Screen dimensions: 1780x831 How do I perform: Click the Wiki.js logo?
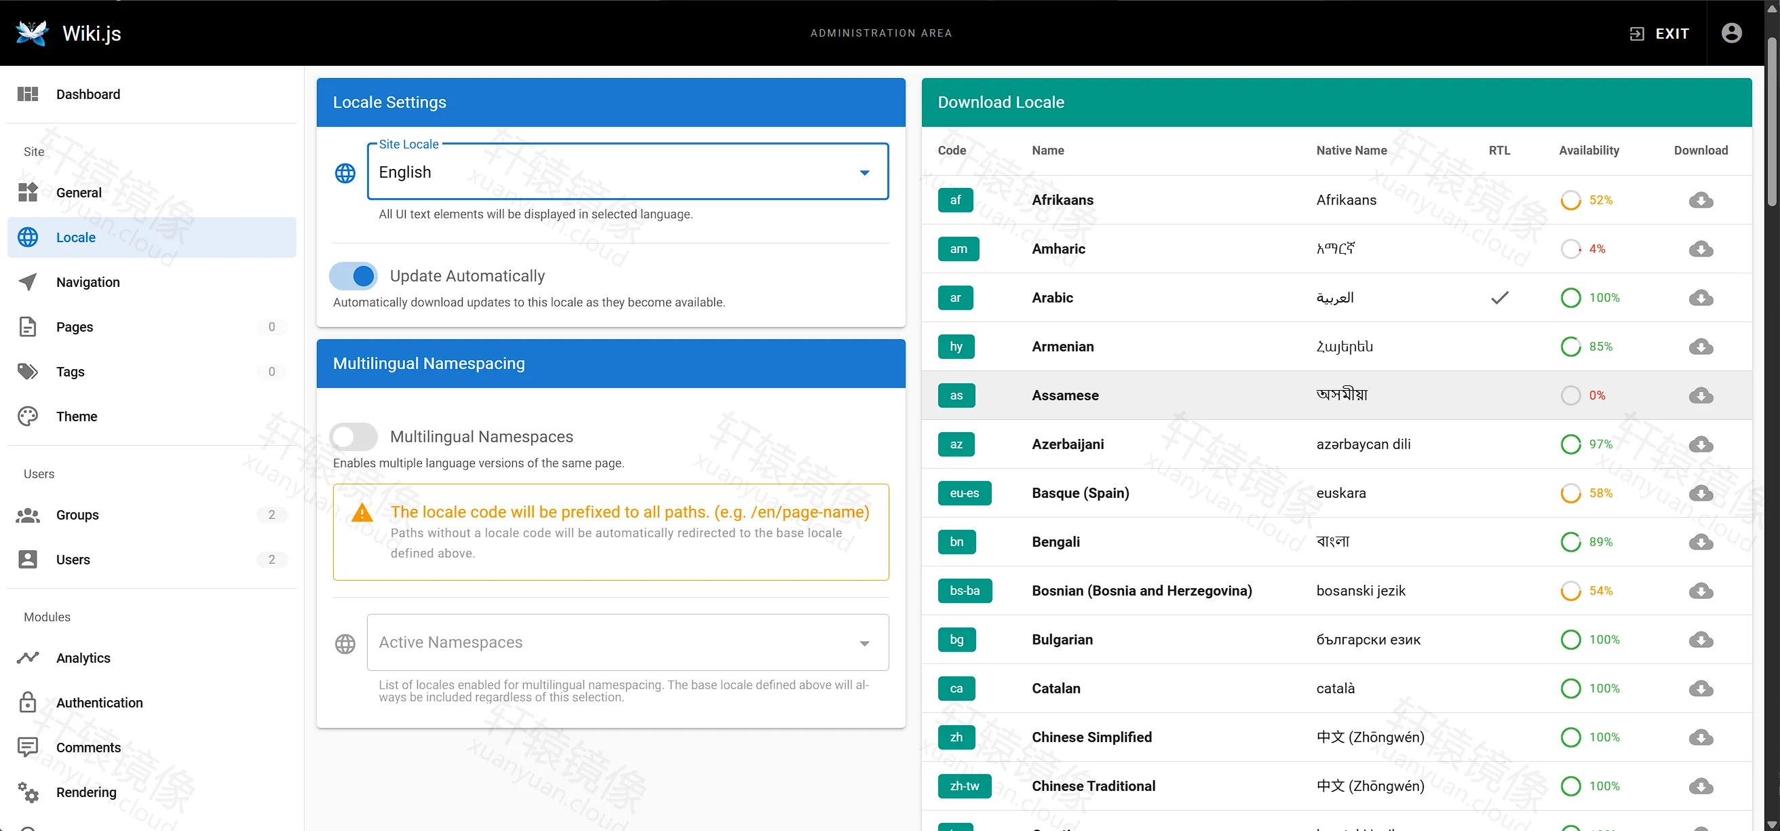tap(33, 33)
